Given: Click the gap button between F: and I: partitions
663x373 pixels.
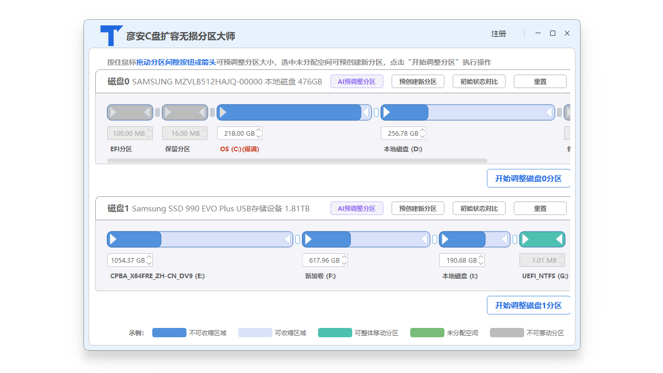Looking at the screenshot, I should [435, 239].
